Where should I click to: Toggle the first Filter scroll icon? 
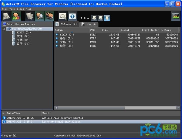(94, 18)
